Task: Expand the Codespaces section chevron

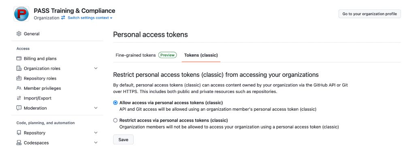Action: (x=96, y=143)
